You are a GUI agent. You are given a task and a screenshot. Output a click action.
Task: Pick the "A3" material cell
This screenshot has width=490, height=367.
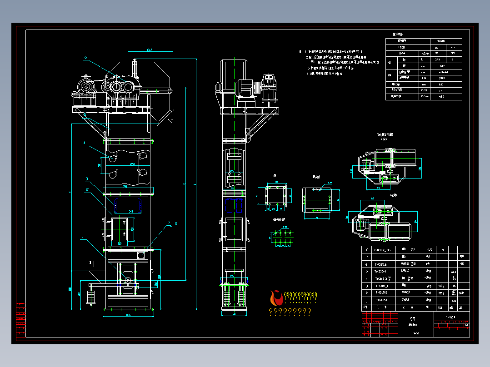pos(429,286)
